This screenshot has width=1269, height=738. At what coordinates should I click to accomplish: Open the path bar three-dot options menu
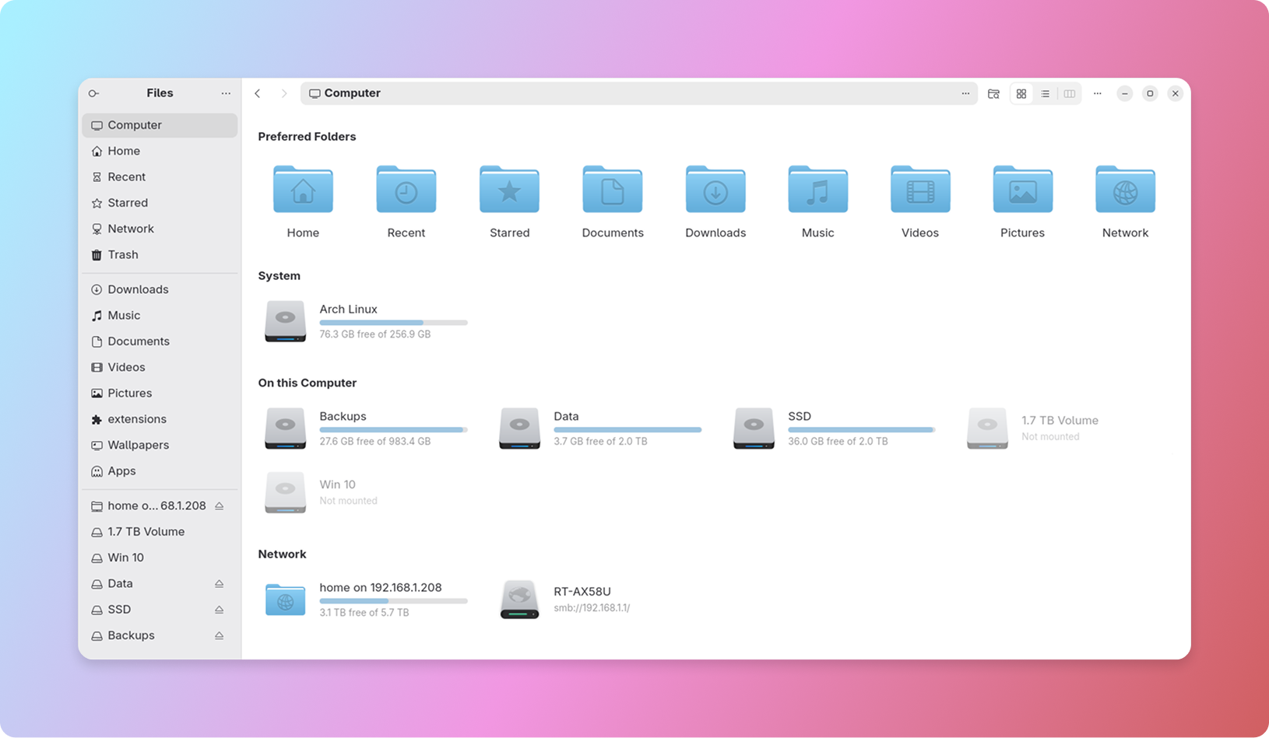pyautogui.click(x=965, y=93)
